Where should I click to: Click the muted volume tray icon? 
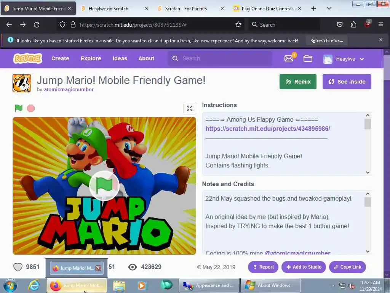tap(352, 286)
